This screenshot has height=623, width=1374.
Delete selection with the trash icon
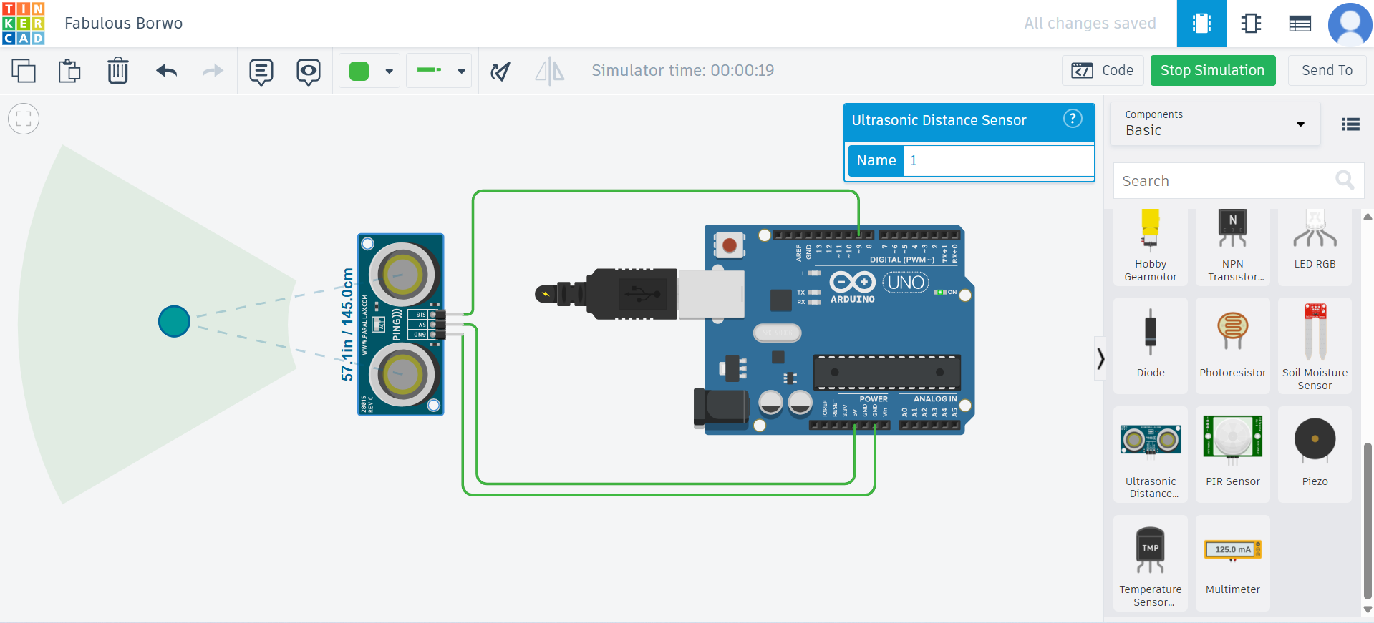(117, 71)
